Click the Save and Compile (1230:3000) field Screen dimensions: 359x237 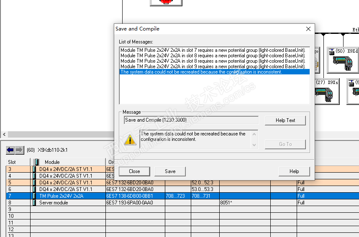[x=191, y=120]
